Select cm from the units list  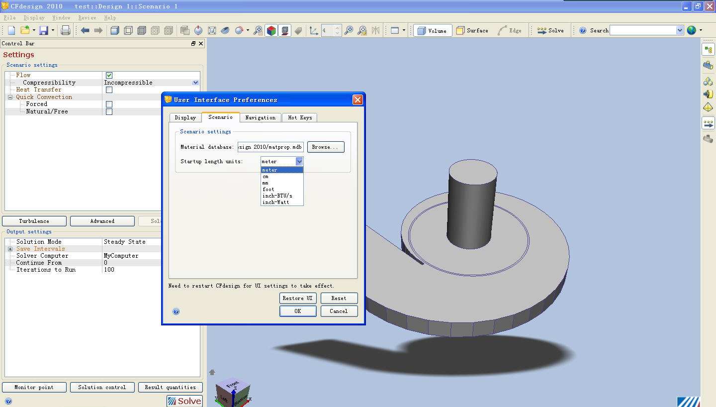click(282, 177)
